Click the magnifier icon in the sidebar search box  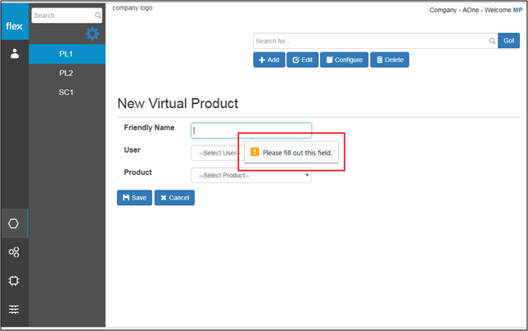[98, 16]
